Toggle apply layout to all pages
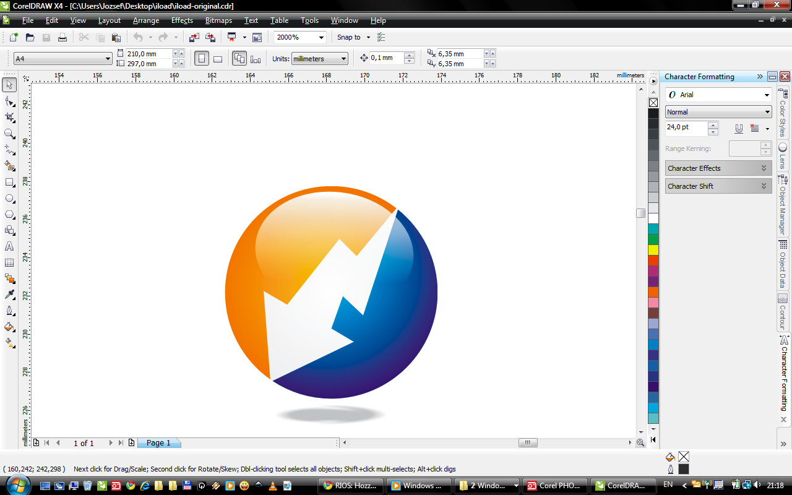This screenshot has height=495, width=792. coord(239,59)
